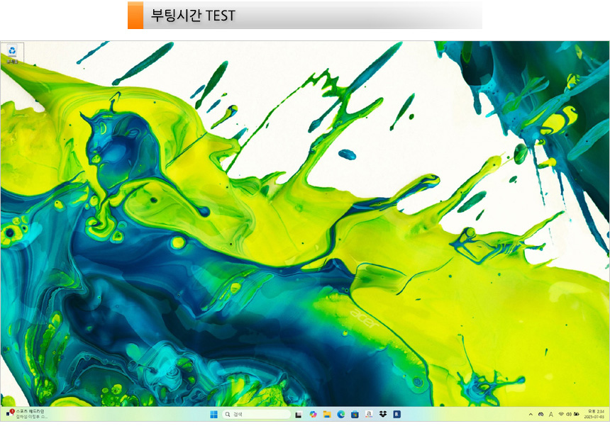The image size is (610, 426).
Task: Open the Windows Start menu
Action: point(213,414)
